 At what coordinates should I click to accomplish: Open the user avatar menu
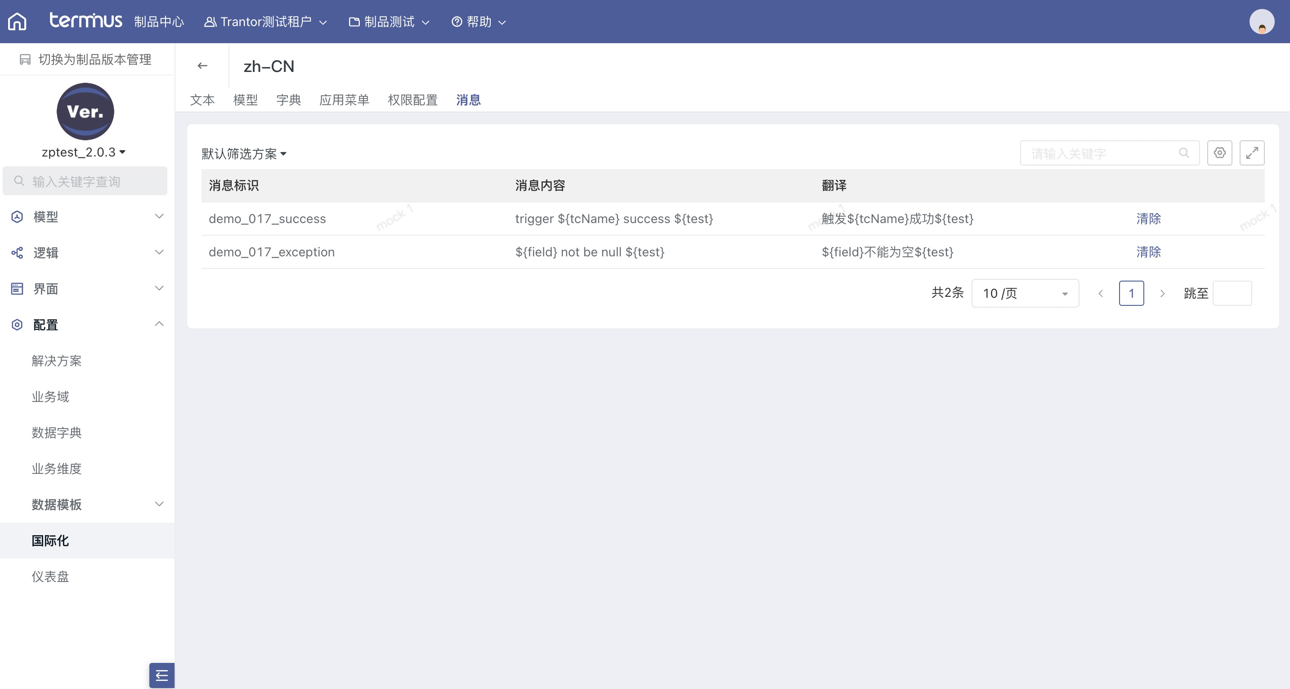pyautogui.click(x=1262, y=22)
